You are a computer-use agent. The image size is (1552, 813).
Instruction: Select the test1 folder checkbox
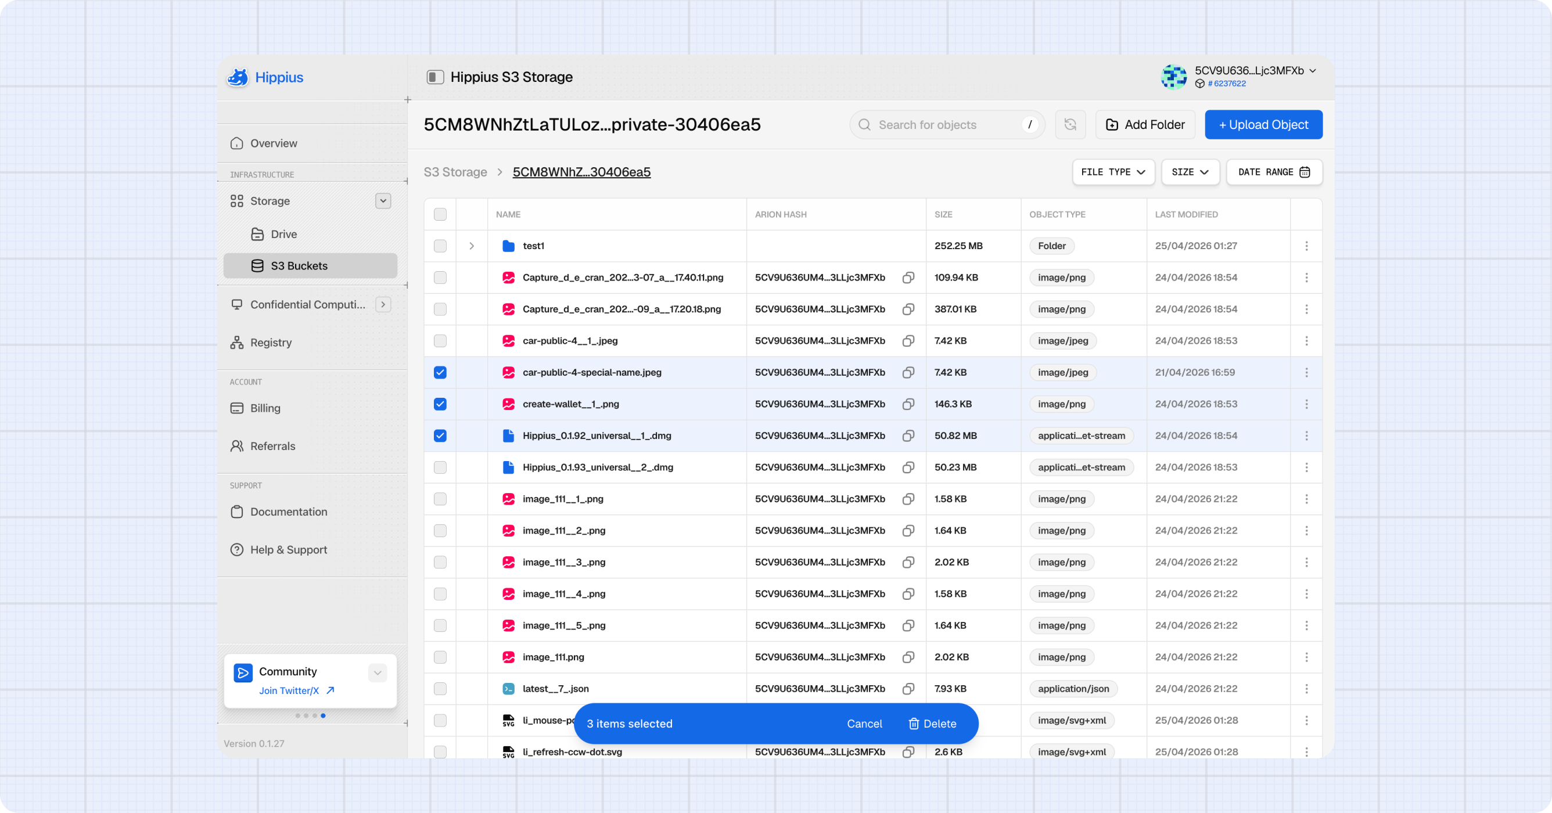[x=440, y=246]
